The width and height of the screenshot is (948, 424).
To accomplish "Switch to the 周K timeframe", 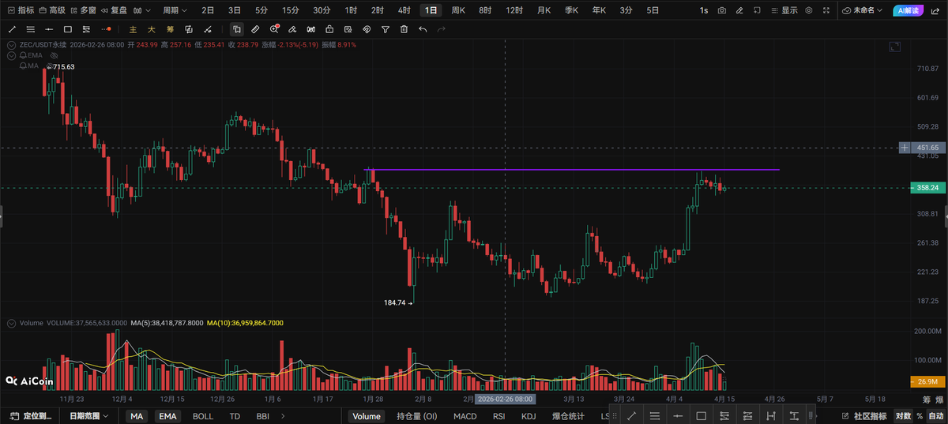I will click(458, 10).
